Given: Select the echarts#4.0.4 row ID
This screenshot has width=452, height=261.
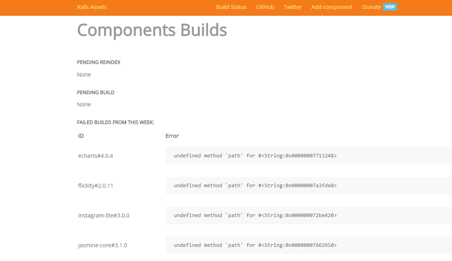Looking at the screenshot, I should coord(95,156).
